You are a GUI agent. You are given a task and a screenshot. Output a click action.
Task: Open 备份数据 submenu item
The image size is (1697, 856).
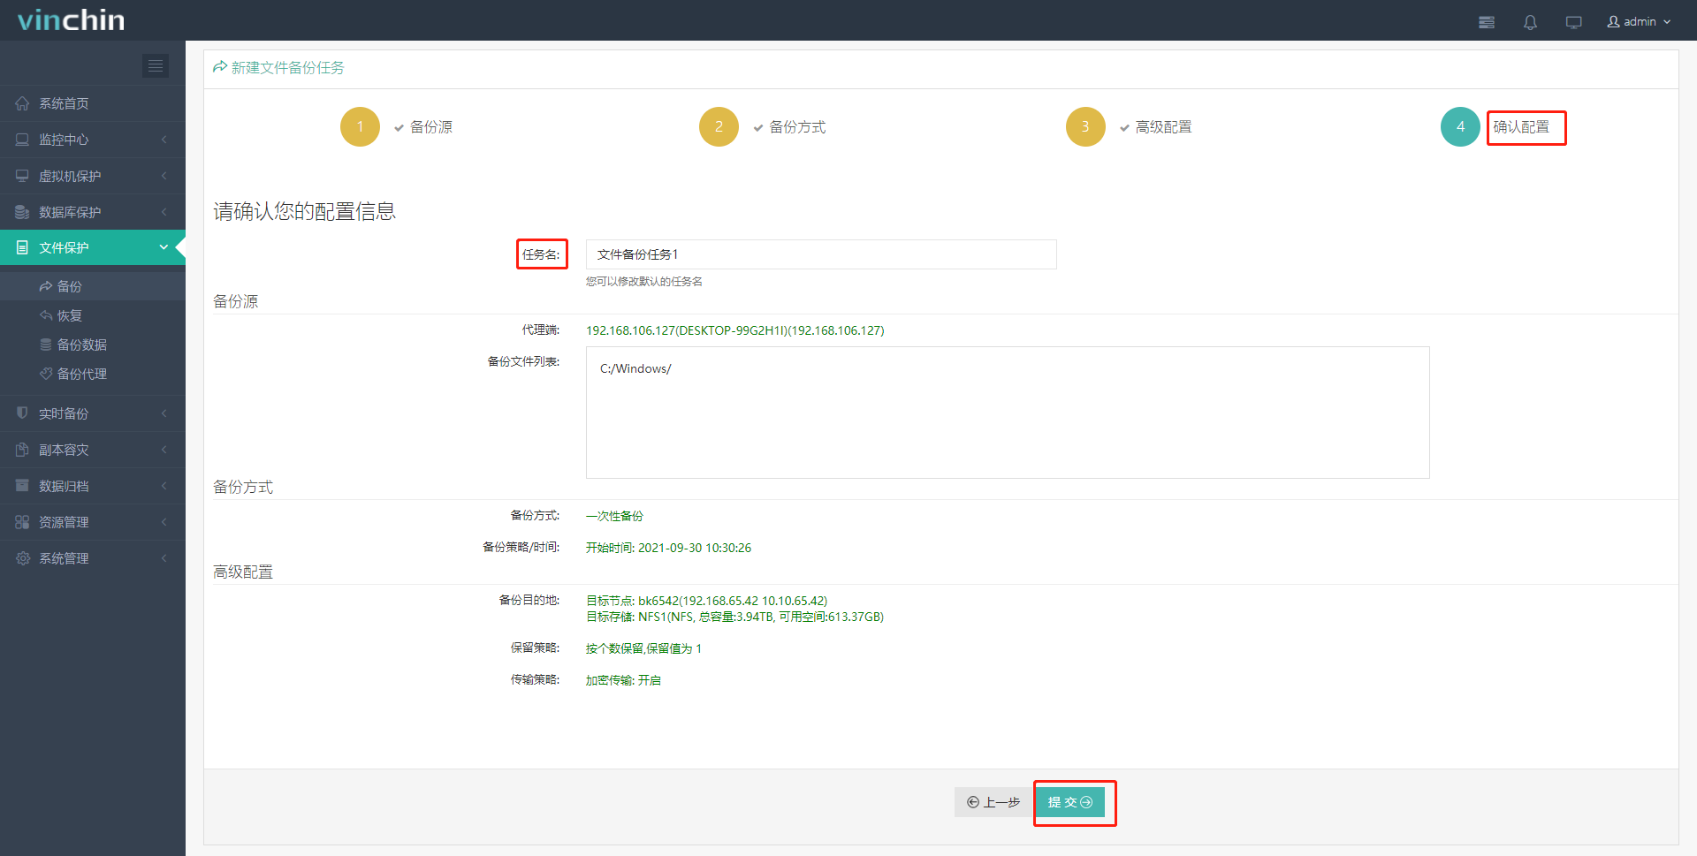point(93,345)
